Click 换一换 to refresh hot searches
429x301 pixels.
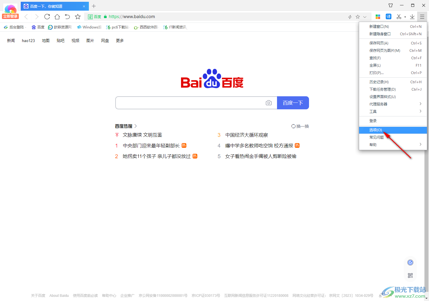click(x=300, y=126)
